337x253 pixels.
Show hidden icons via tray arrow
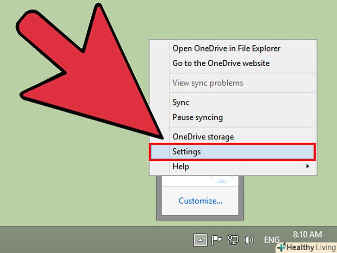pos(200,240)
